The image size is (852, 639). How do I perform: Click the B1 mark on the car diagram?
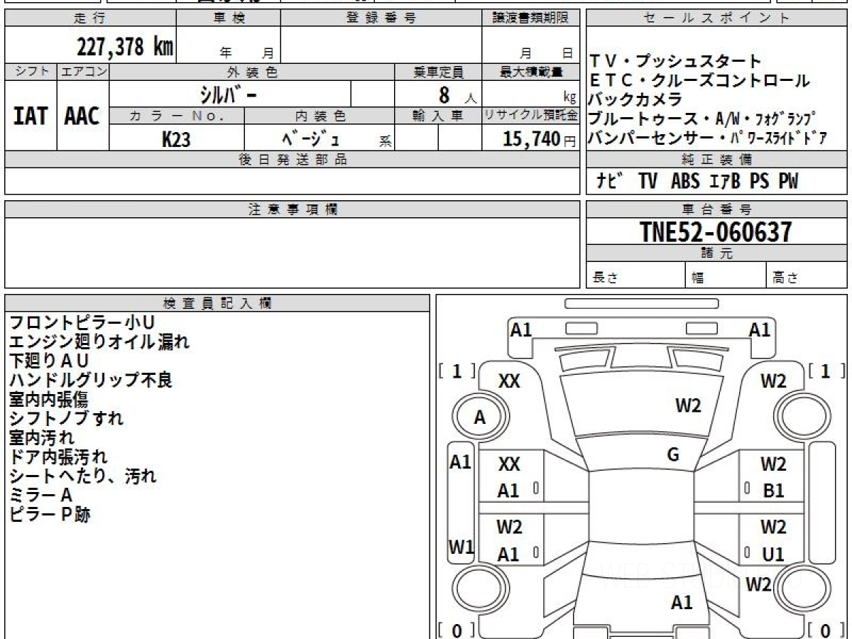tap(773, 491)
